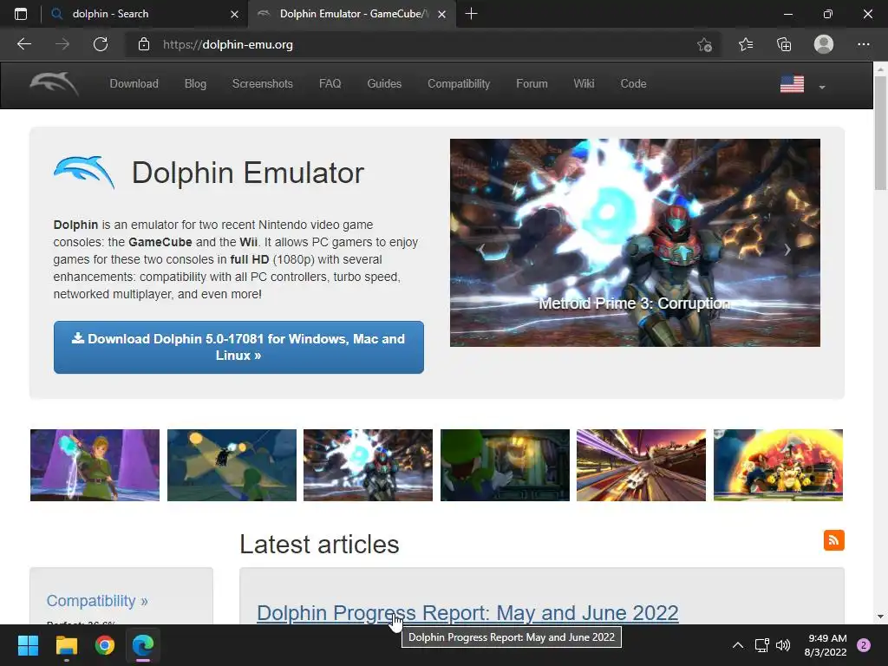Viewport: 888px width, 666px height.
Task: Click the blue Dolphin Emulator logo
Action: [x=84, y=173]
